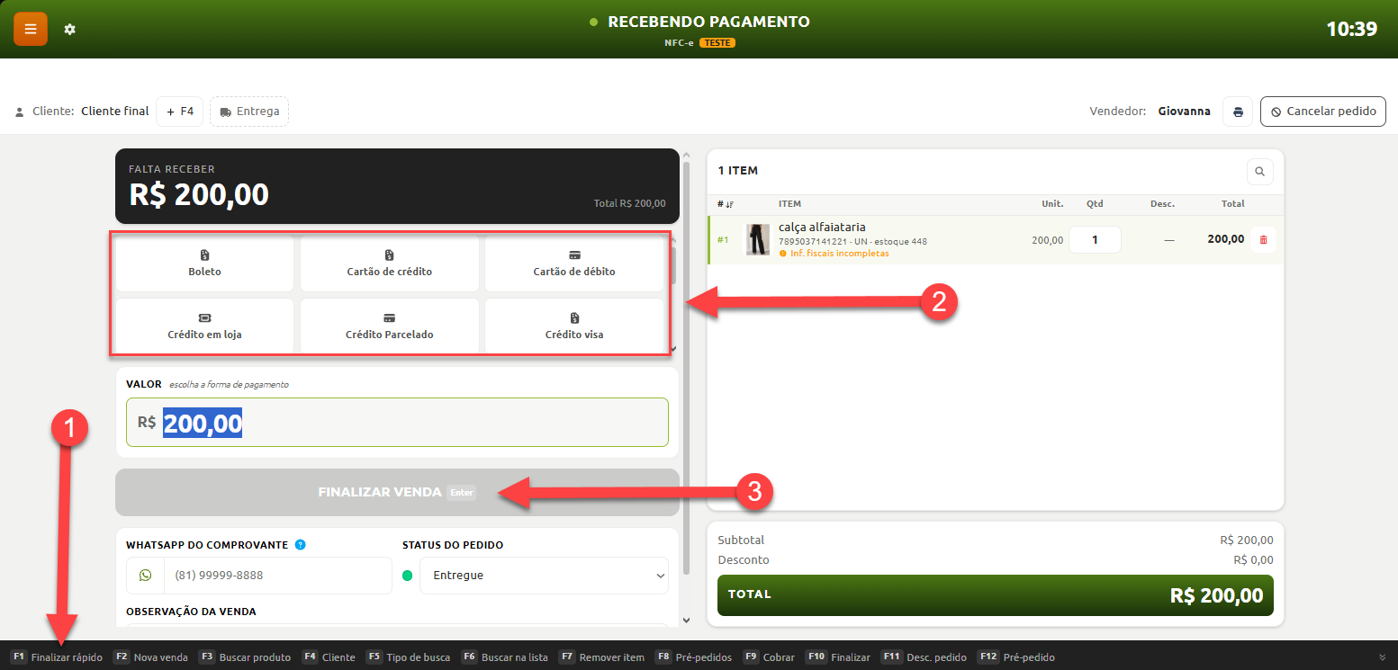The image size is (1398, 670).
Task: Click the vendor name Giovanna
Action: click(1185, 112)
